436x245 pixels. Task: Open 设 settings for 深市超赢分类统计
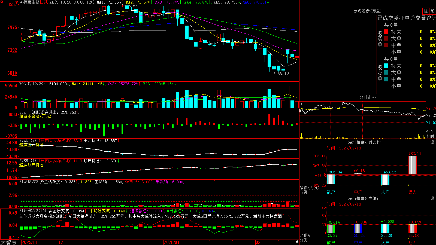point(432,198)
